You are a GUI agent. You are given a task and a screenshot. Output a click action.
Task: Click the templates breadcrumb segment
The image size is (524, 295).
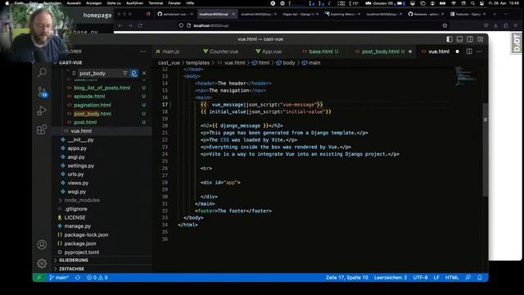coord(197,62)
